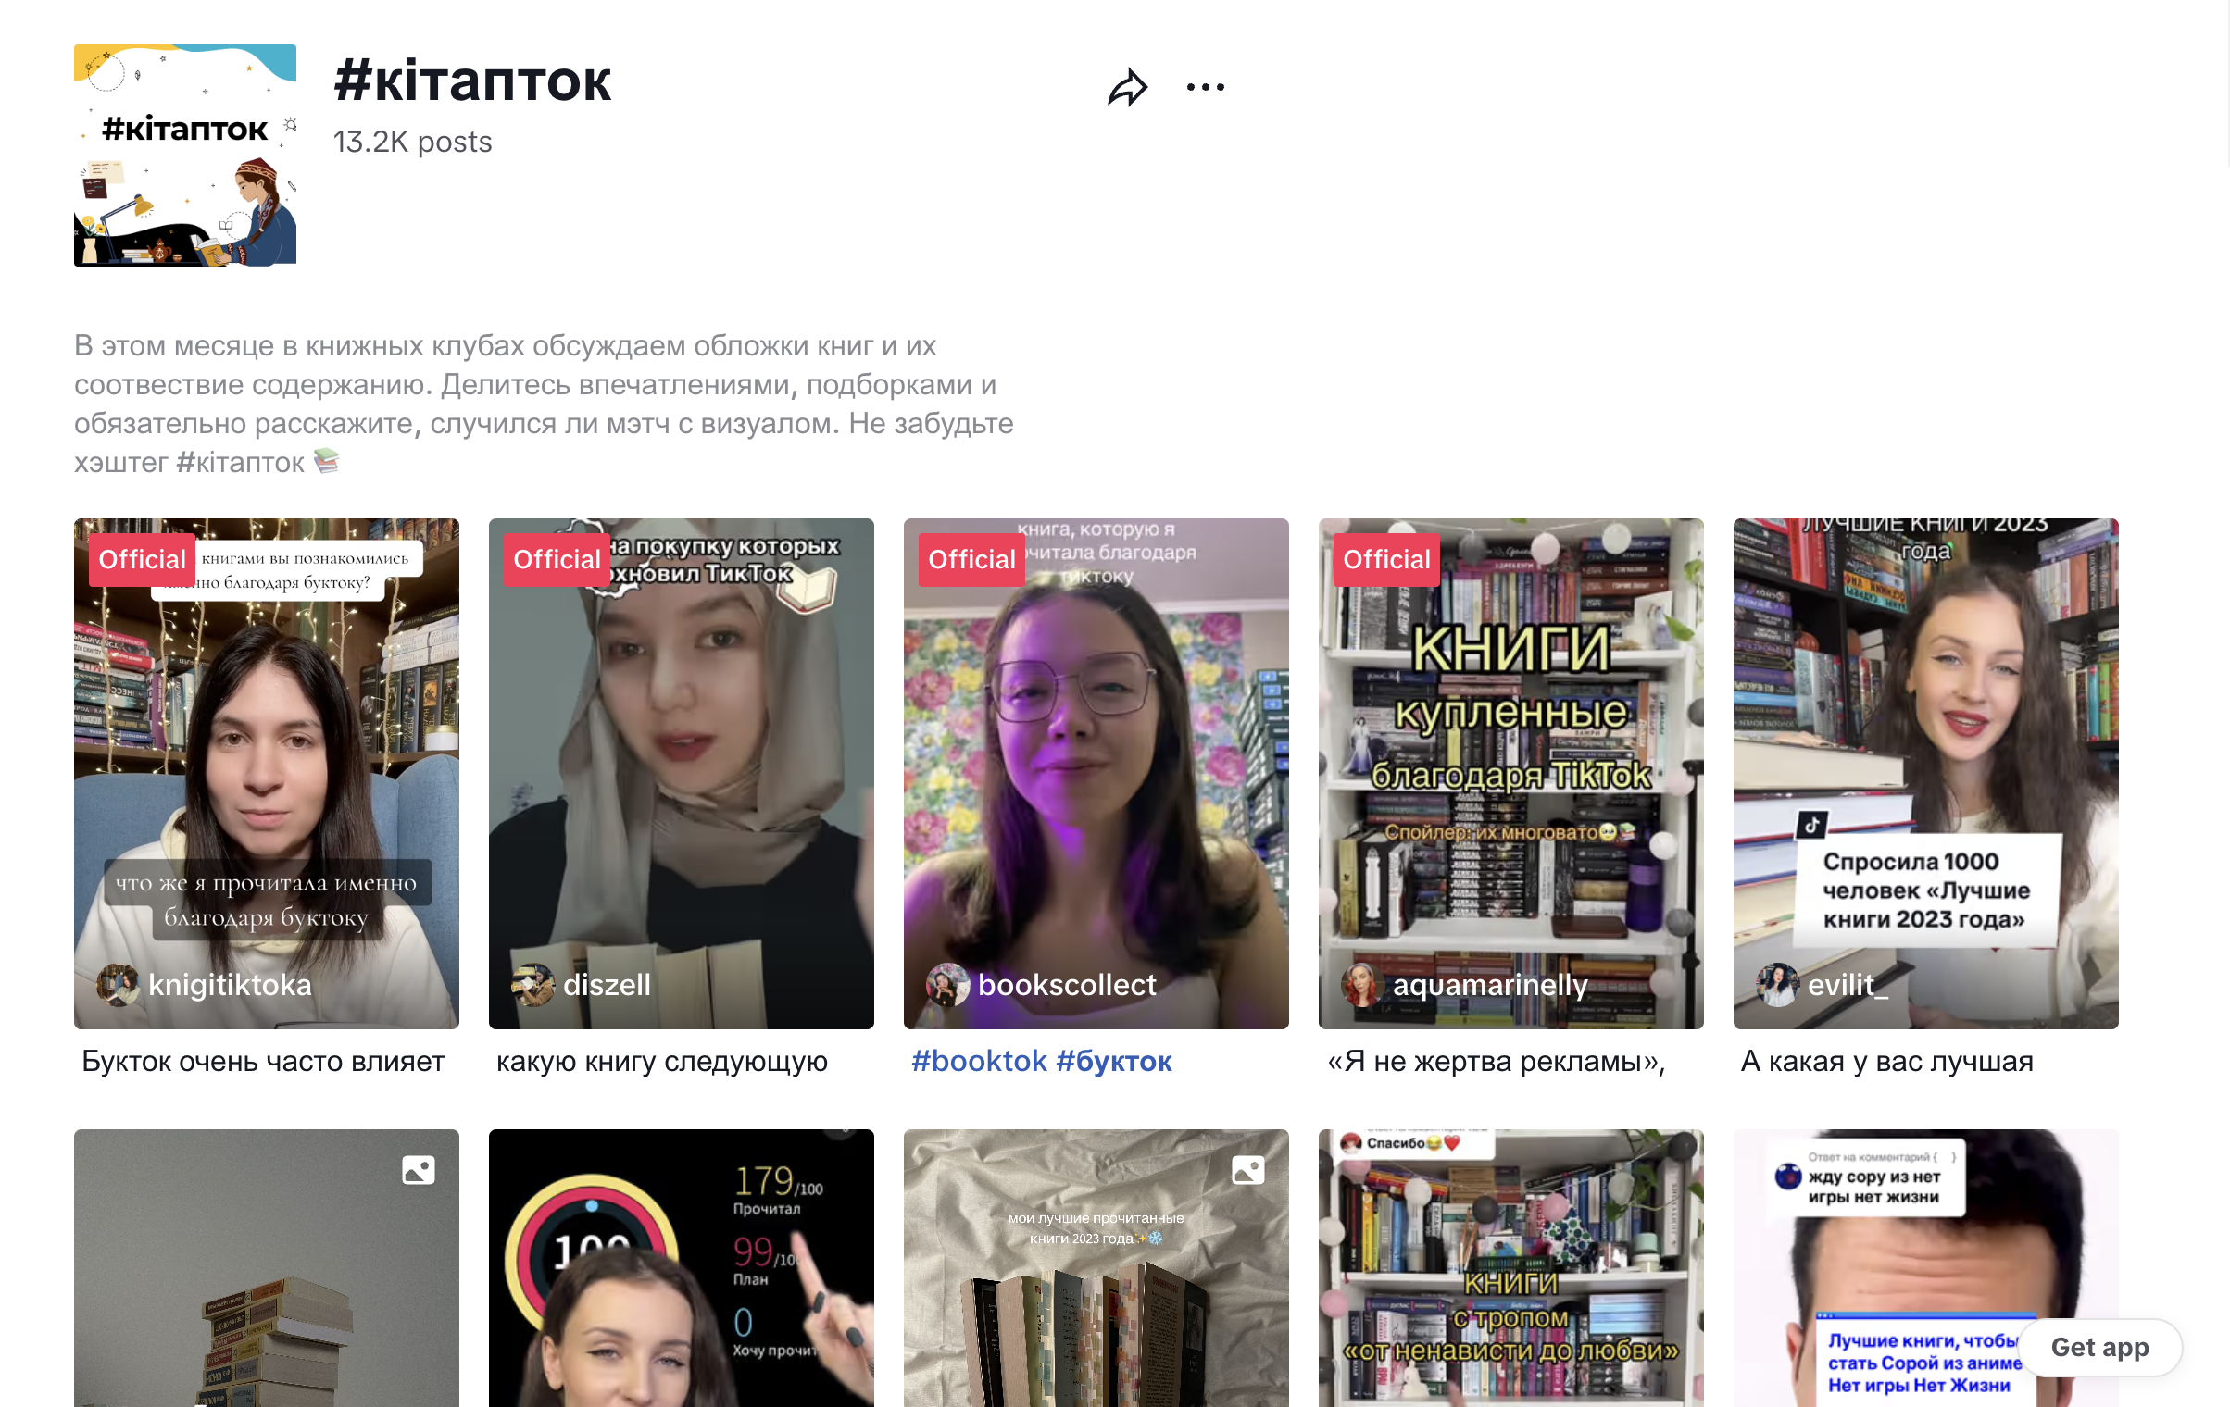Open the diszell username link
This screenshot has height=1407, width=2230.
coord(607,985)
